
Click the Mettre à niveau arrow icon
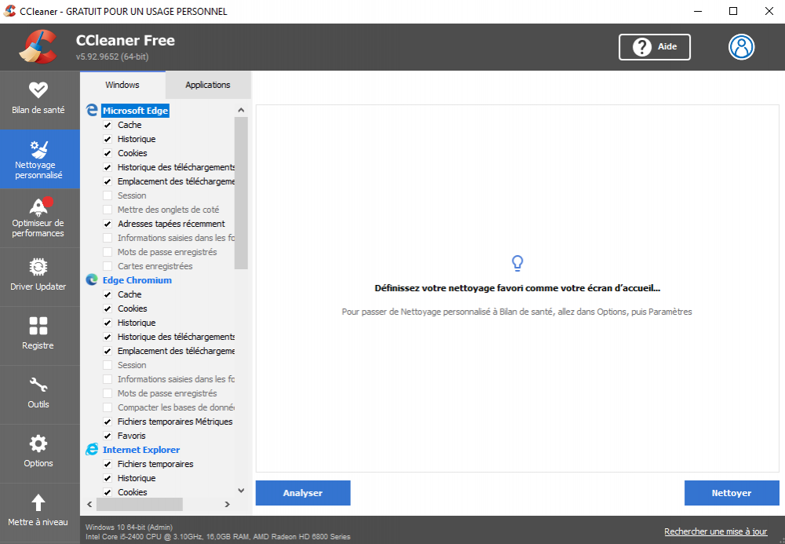[x=38, y=502]
